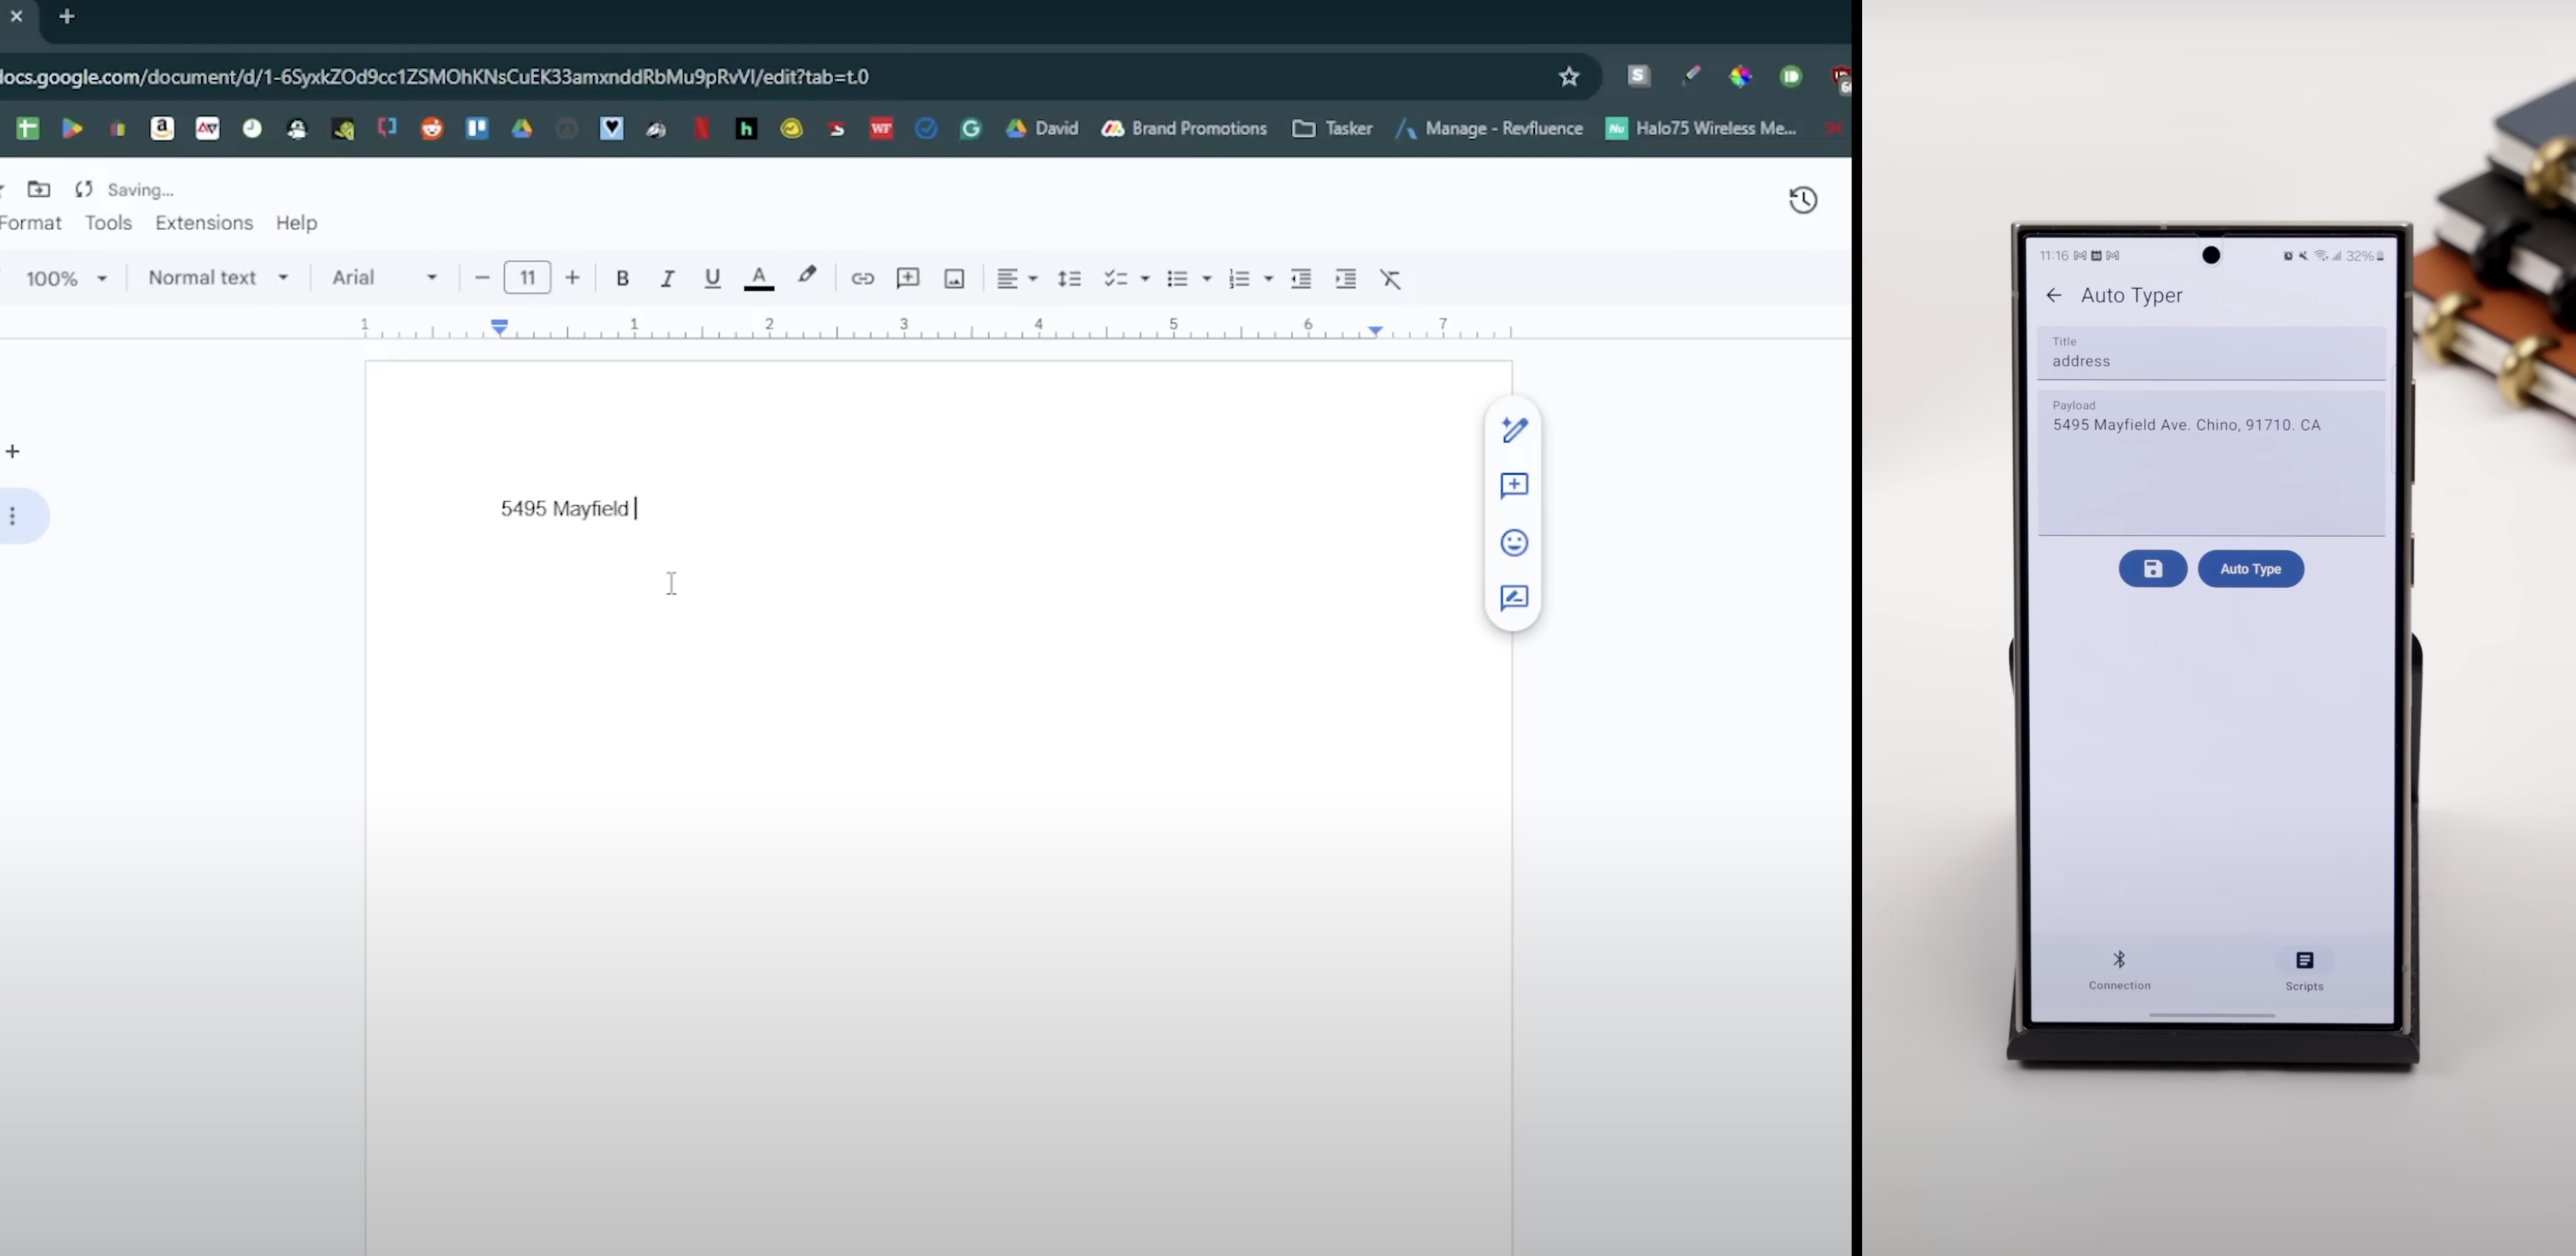
Task: Click the font size 11 field
Action: tap(527, 278)
